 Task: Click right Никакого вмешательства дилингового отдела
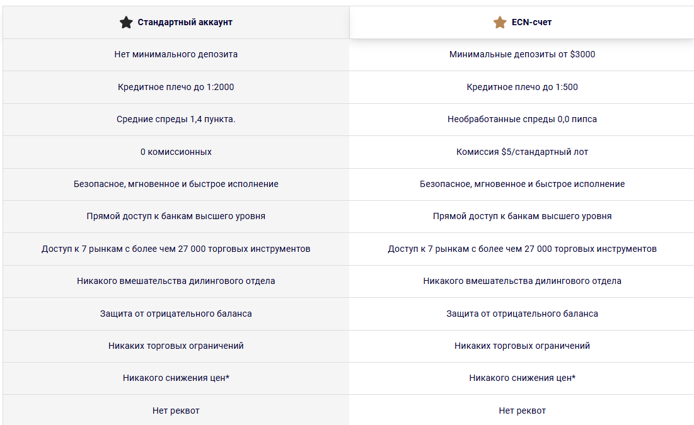[523, 281]
